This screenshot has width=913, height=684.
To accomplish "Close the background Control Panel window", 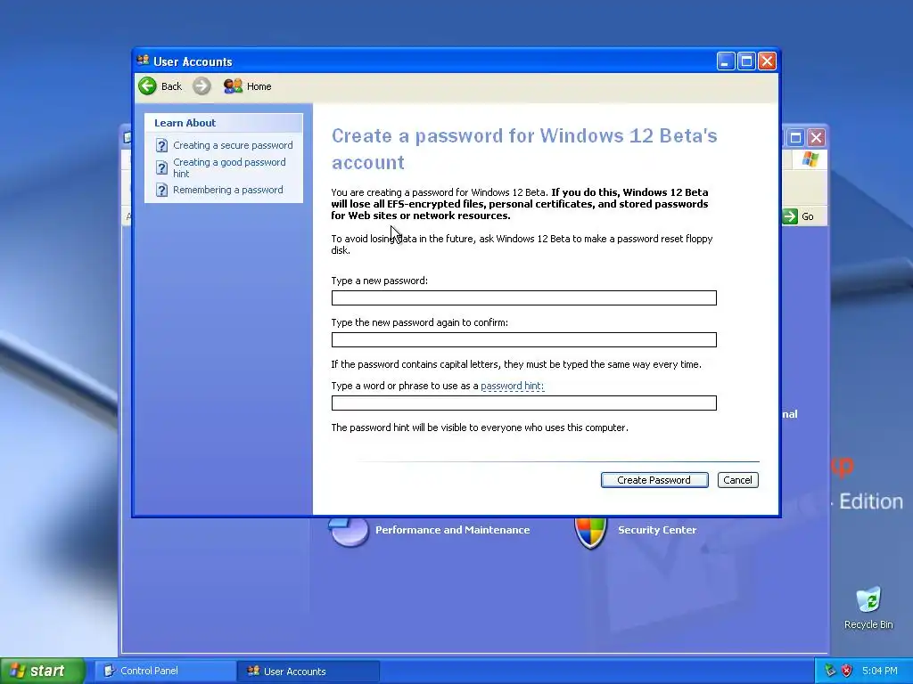I will [x=817, y=138].
